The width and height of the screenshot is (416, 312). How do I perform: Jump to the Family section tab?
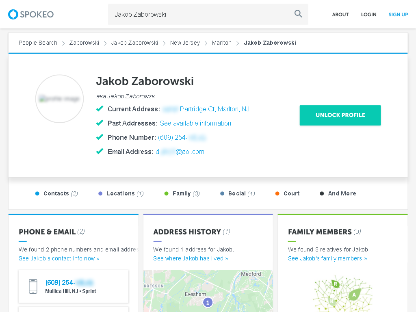pyautogui.click(x=182, y=193)
